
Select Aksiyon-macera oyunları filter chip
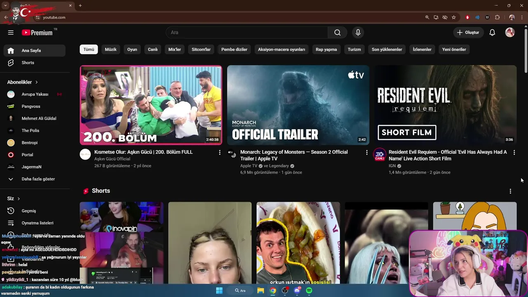[x=281, y=49]
